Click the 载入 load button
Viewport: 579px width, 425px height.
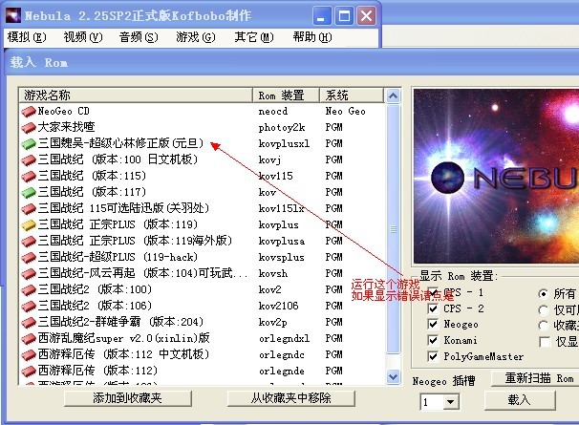pos(520,400)
